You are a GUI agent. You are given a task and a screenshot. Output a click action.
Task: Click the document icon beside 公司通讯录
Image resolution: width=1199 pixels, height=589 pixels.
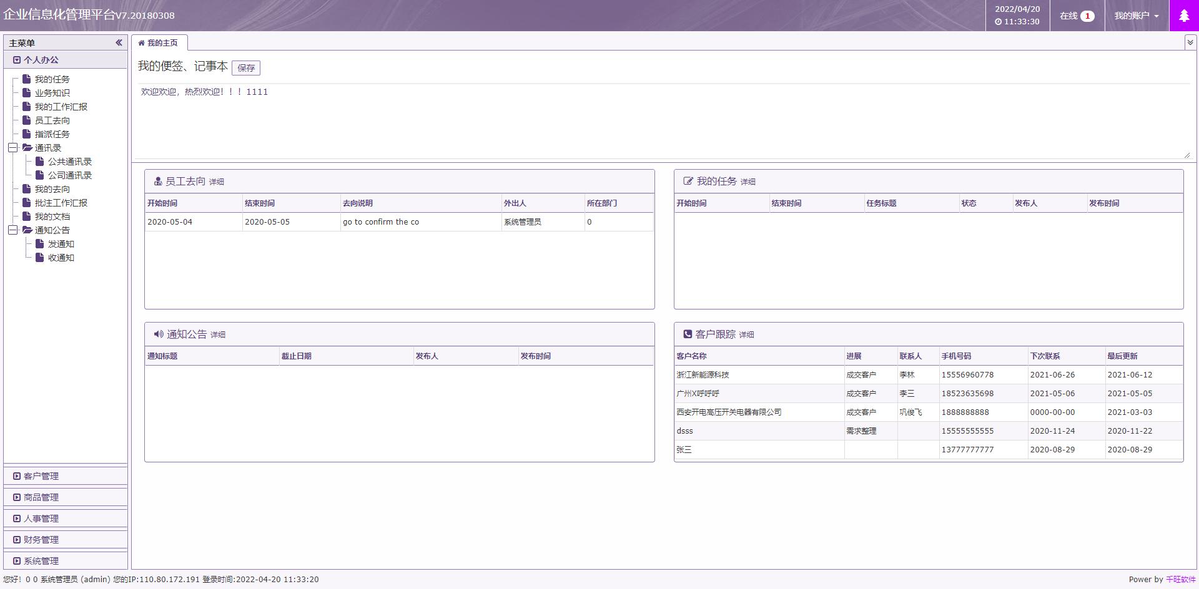click(39, 175)
